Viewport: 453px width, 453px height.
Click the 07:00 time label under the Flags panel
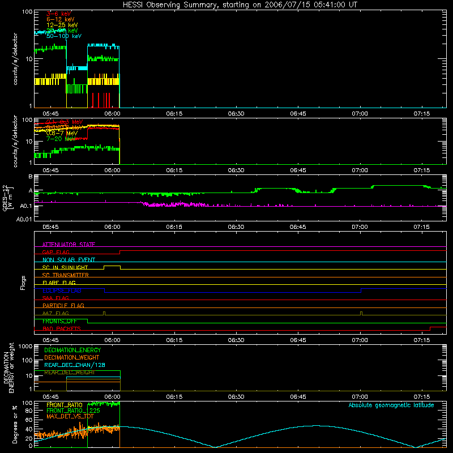coord(360,340)
